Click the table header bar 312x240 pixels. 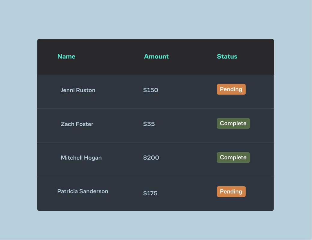tap(156, 56)
